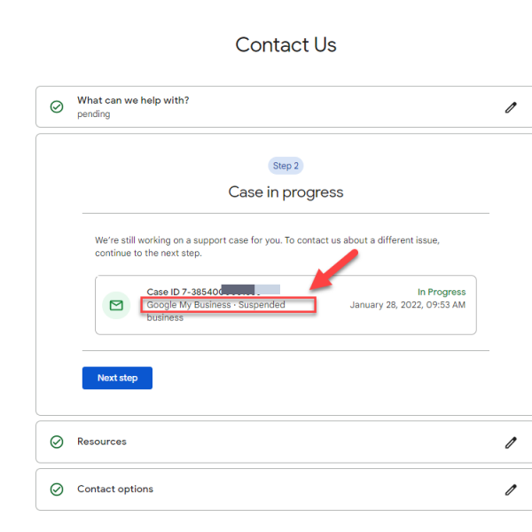The width and height of the screenshot is (532, 532).
Task: Click the edit pencil for 'What can we help with?'
Action: (511, 107)
